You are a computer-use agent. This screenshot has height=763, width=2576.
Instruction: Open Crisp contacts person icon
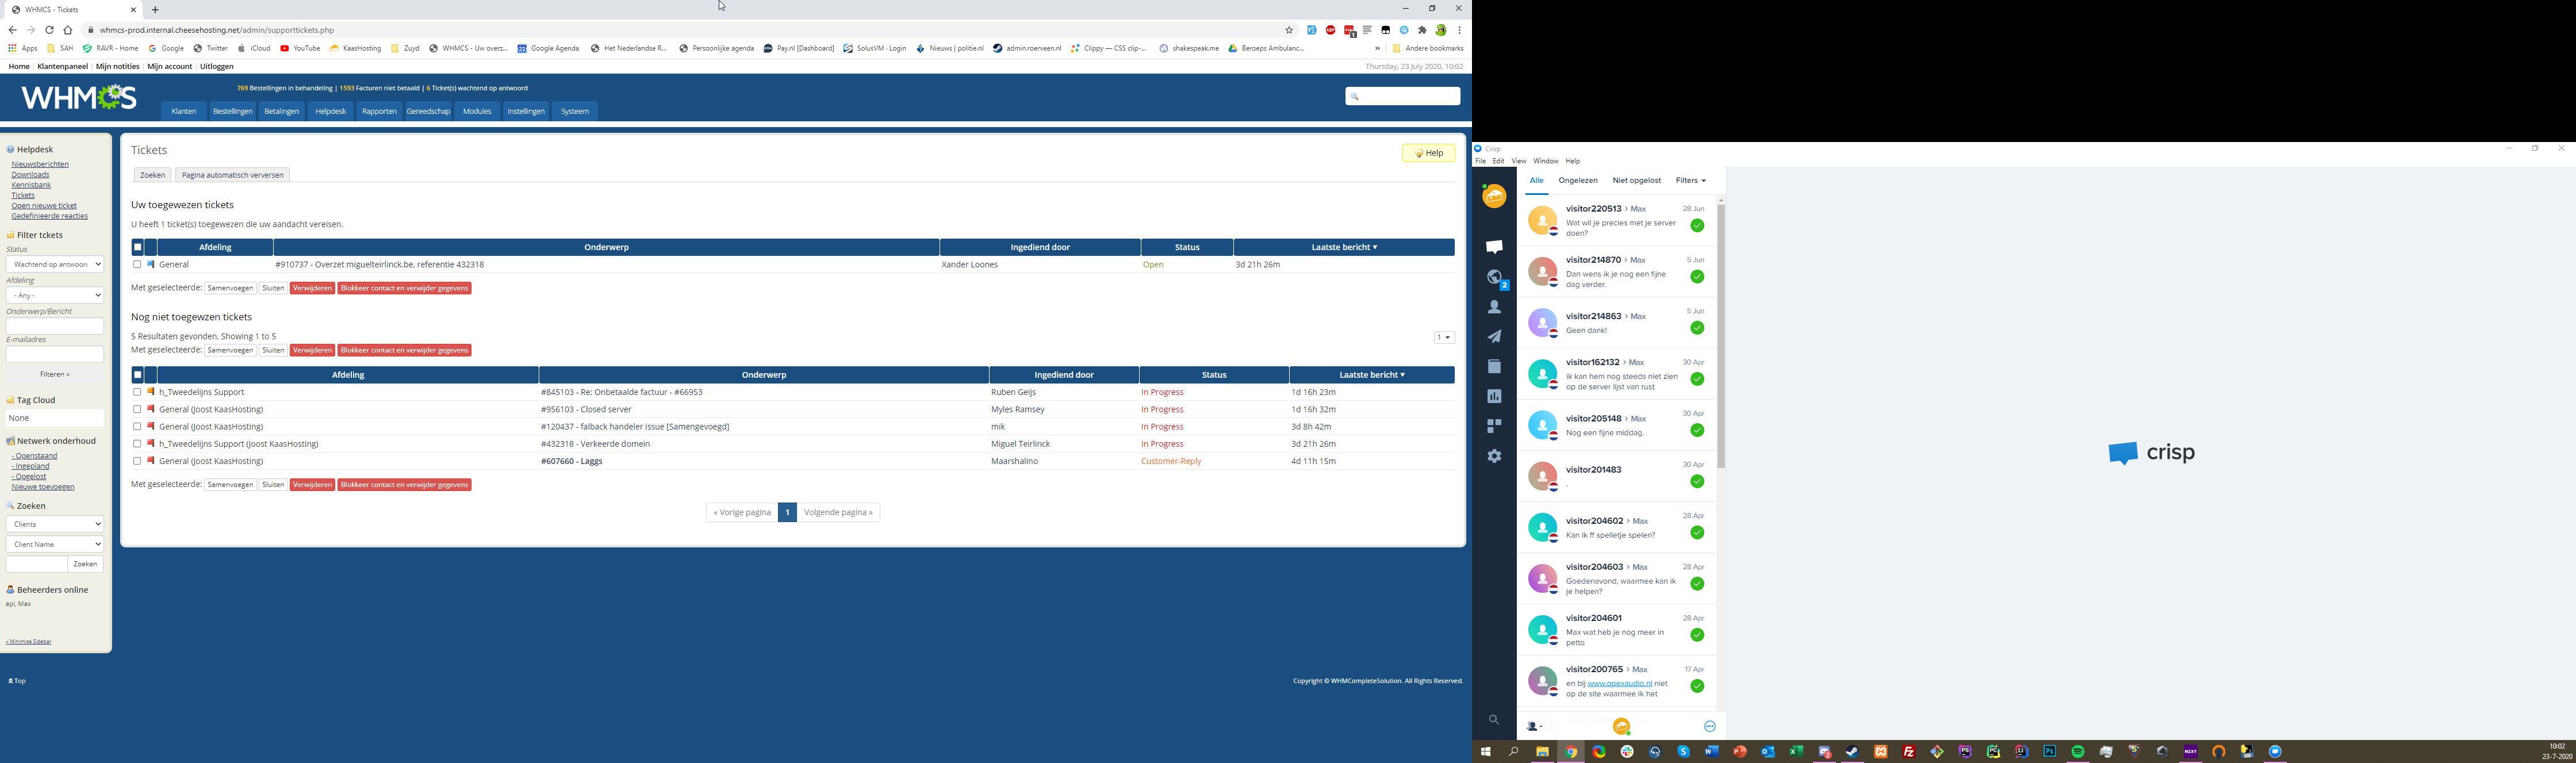click(x=1494, y=307)
